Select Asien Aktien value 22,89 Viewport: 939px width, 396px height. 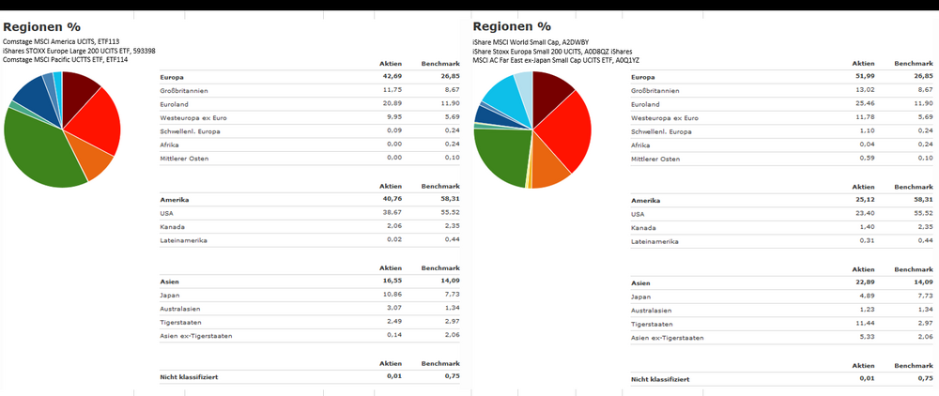pos(866,283)
